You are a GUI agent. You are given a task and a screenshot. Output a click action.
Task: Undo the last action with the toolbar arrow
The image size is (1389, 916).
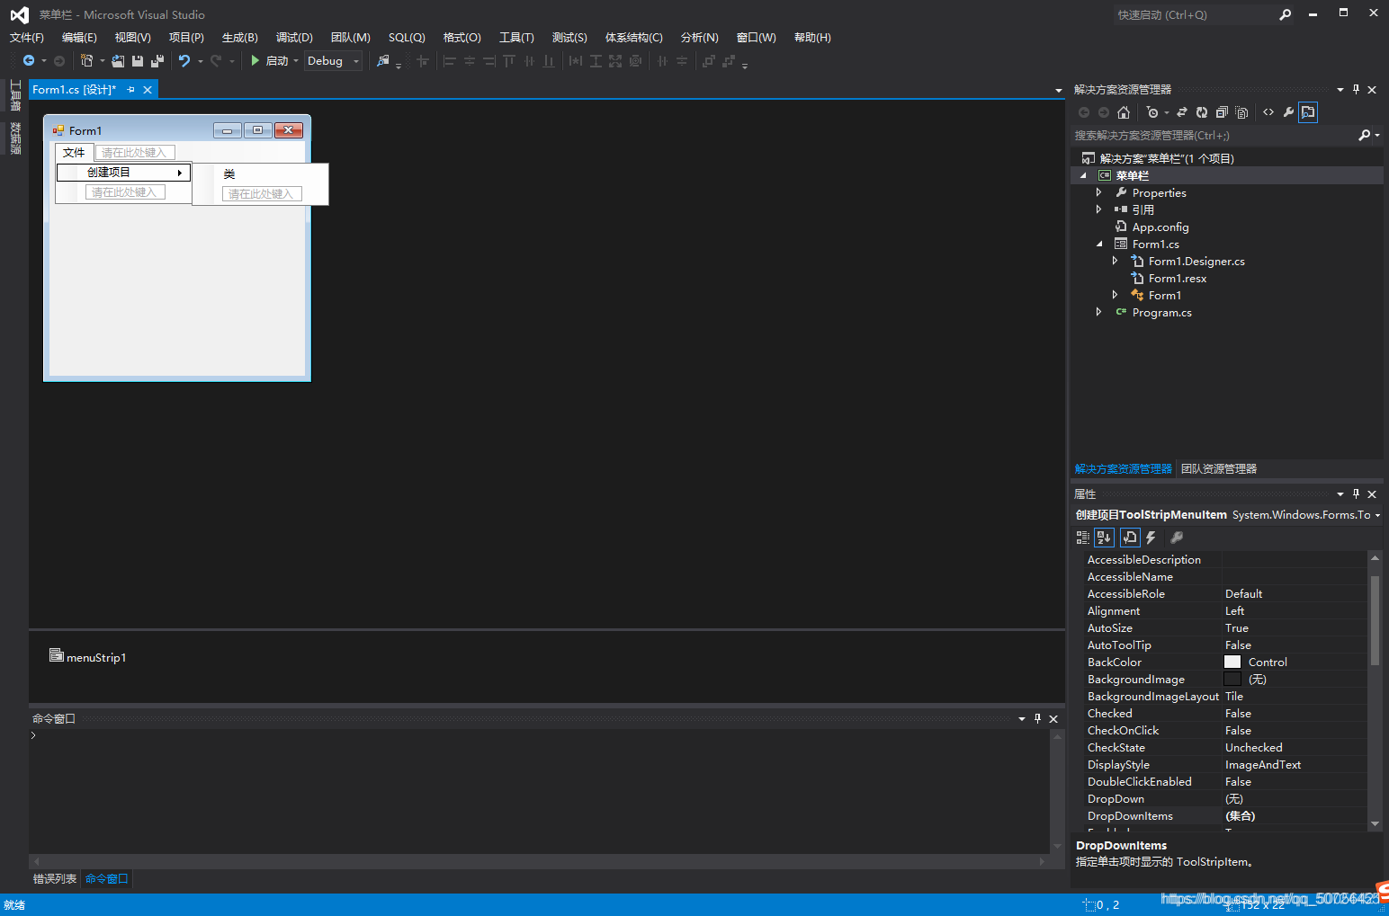(x=184, y=61)
